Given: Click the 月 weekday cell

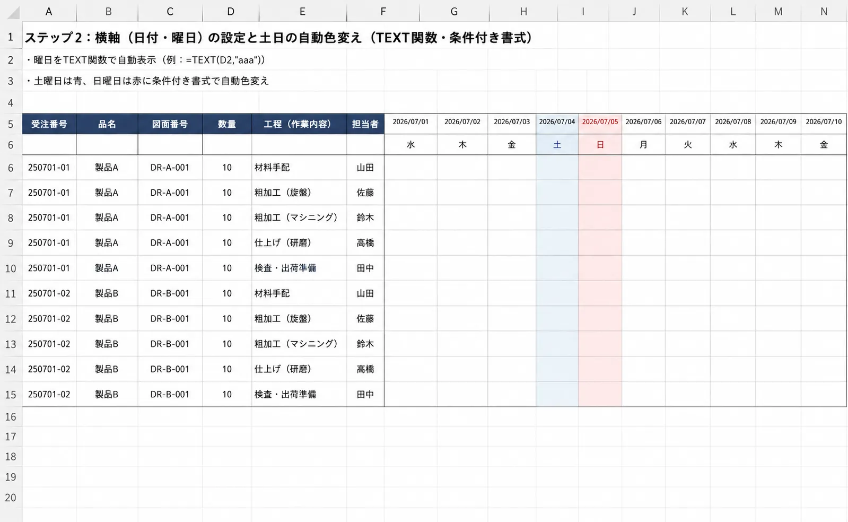Looking at the screenshot, I should click(643, 144).
